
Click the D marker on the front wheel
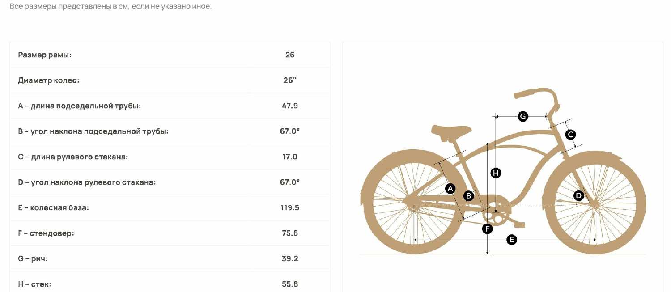pyautogui.click(x=578, y=195)
